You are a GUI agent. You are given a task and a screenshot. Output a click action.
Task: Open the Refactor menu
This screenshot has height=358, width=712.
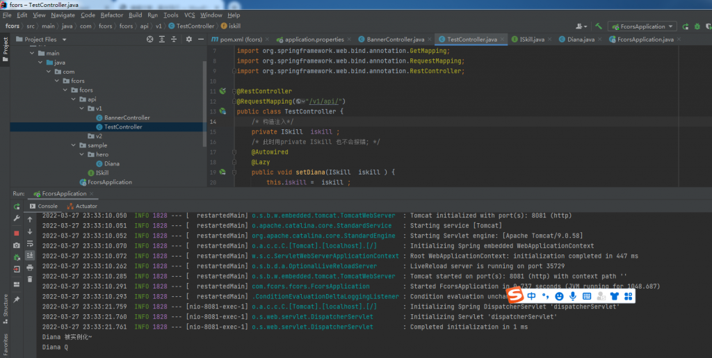tap(112, 15)
